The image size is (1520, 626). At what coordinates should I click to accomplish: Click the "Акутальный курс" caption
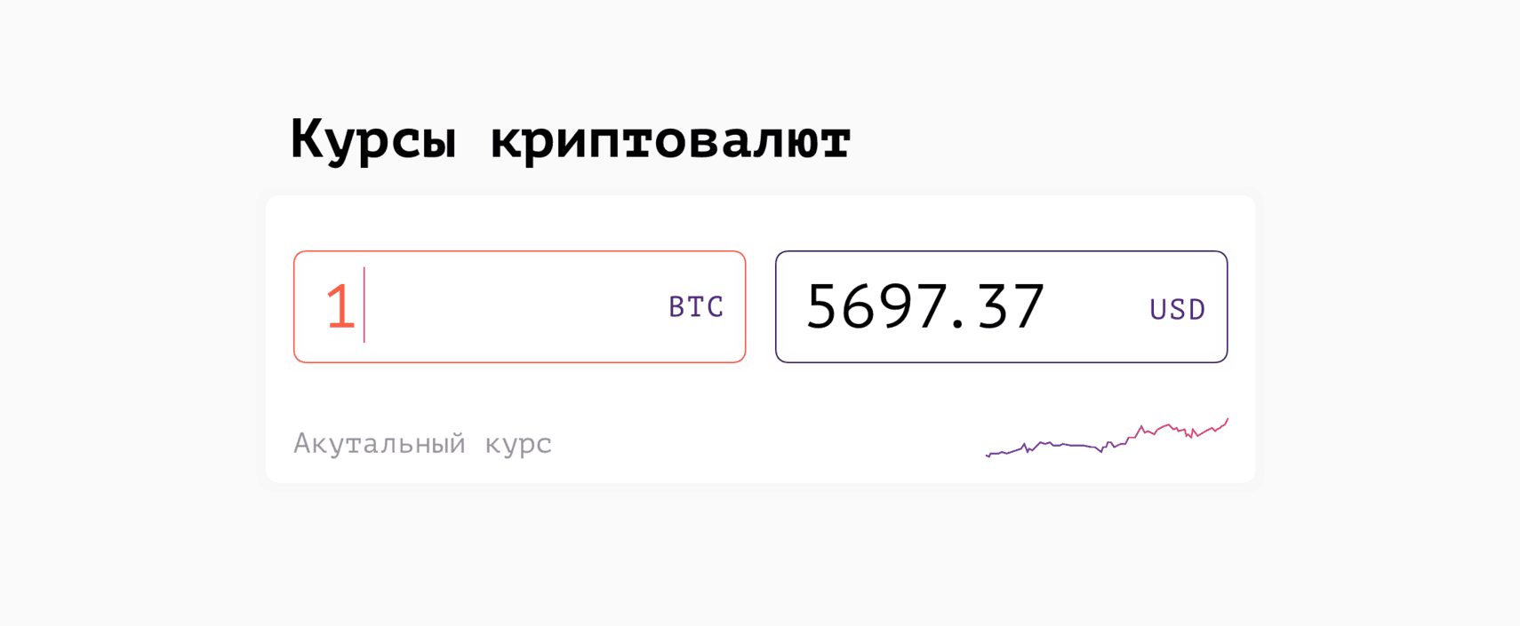point(422,443)
